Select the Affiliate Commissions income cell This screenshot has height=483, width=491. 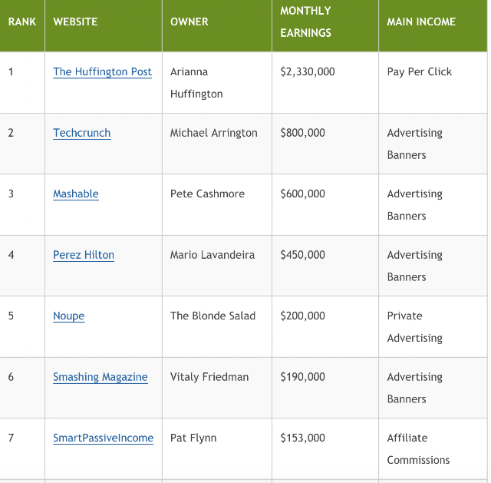pyautogui.click(x=433, y=449)
